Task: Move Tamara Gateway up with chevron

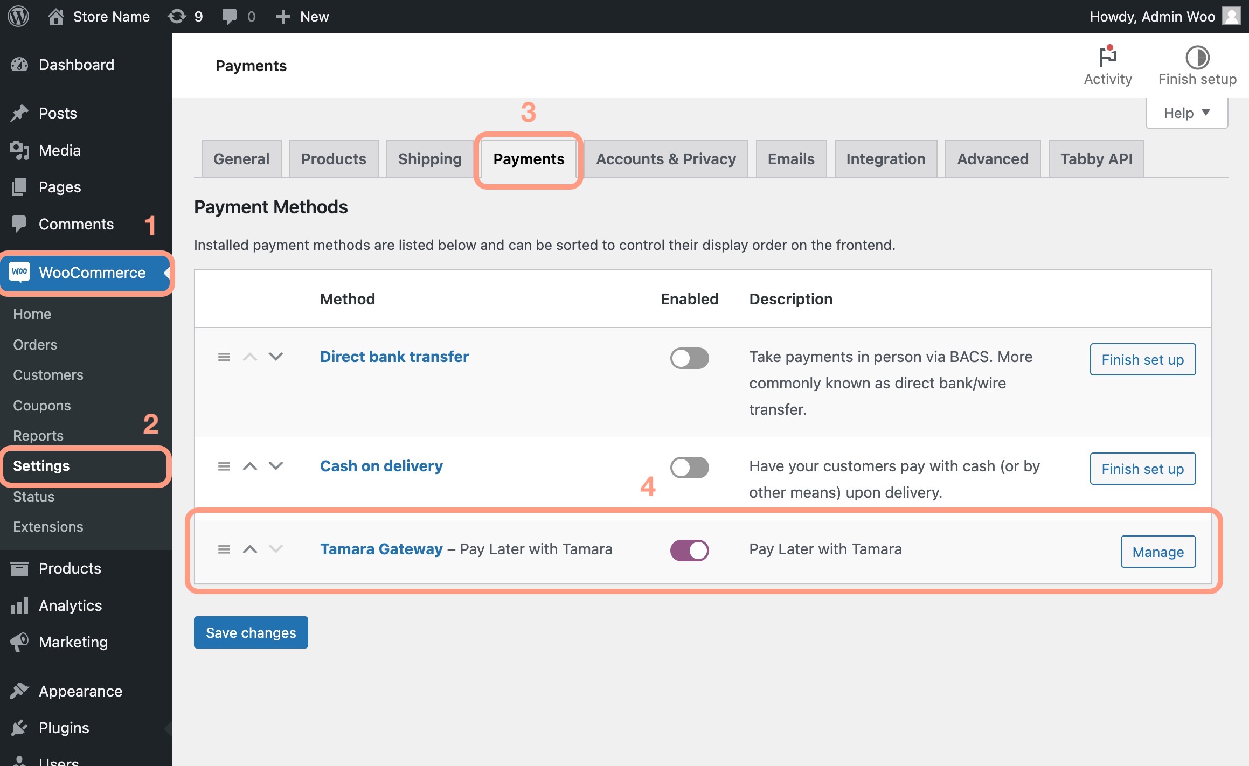Action: (249, 549)
